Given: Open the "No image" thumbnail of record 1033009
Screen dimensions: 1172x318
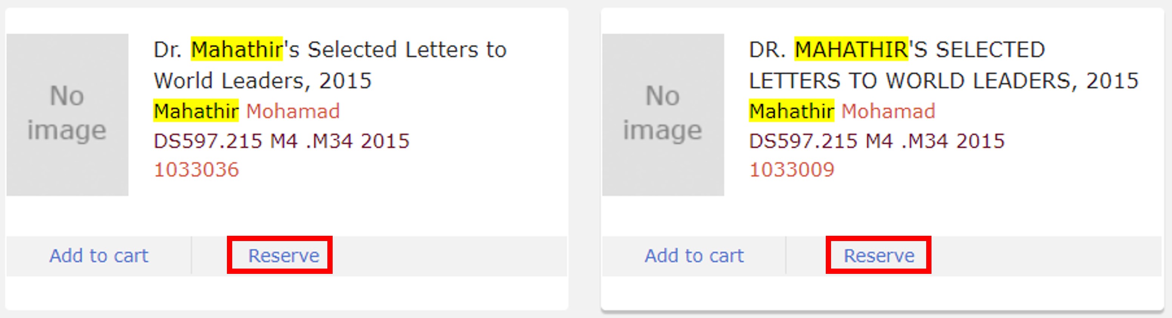Looking at the screenshot, I should 663,114.
